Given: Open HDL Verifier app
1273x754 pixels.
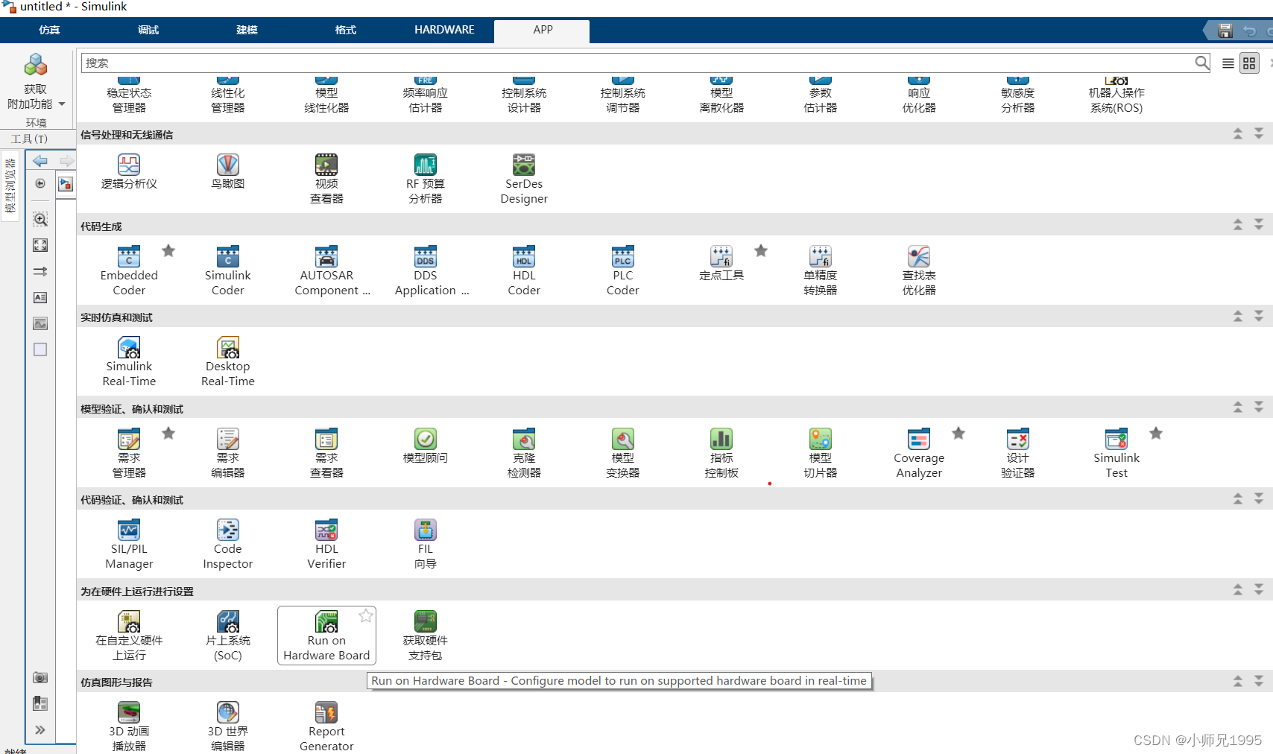Looking at the screenshot, I should tap(326, 545).
